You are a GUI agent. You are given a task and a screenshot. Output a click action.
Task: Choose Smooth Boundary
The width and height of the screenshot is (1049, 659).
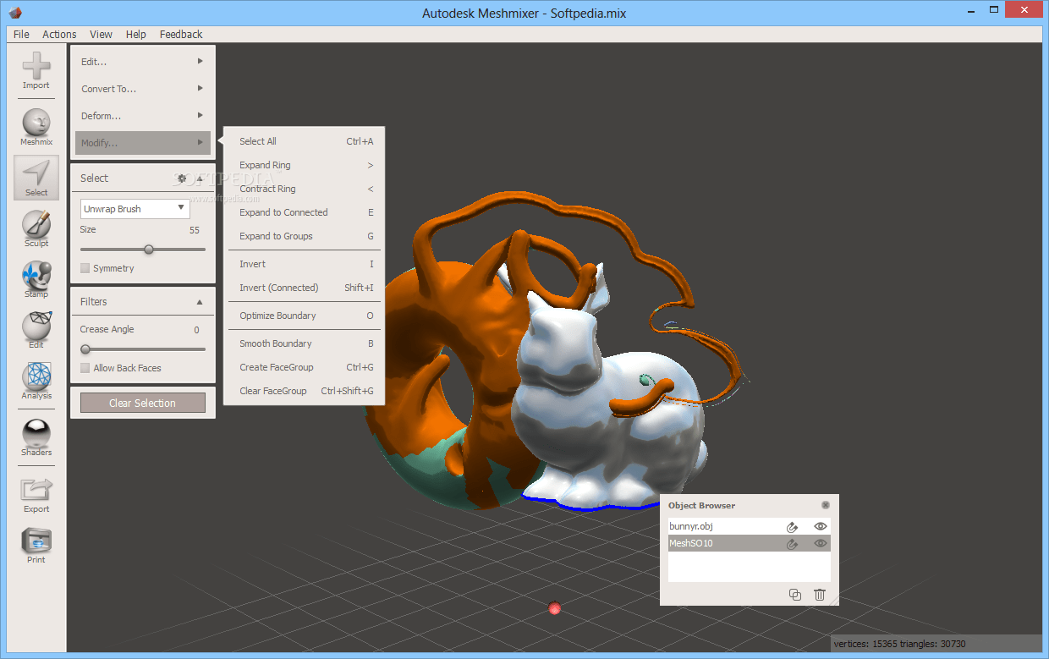click(x=305, y=343)
